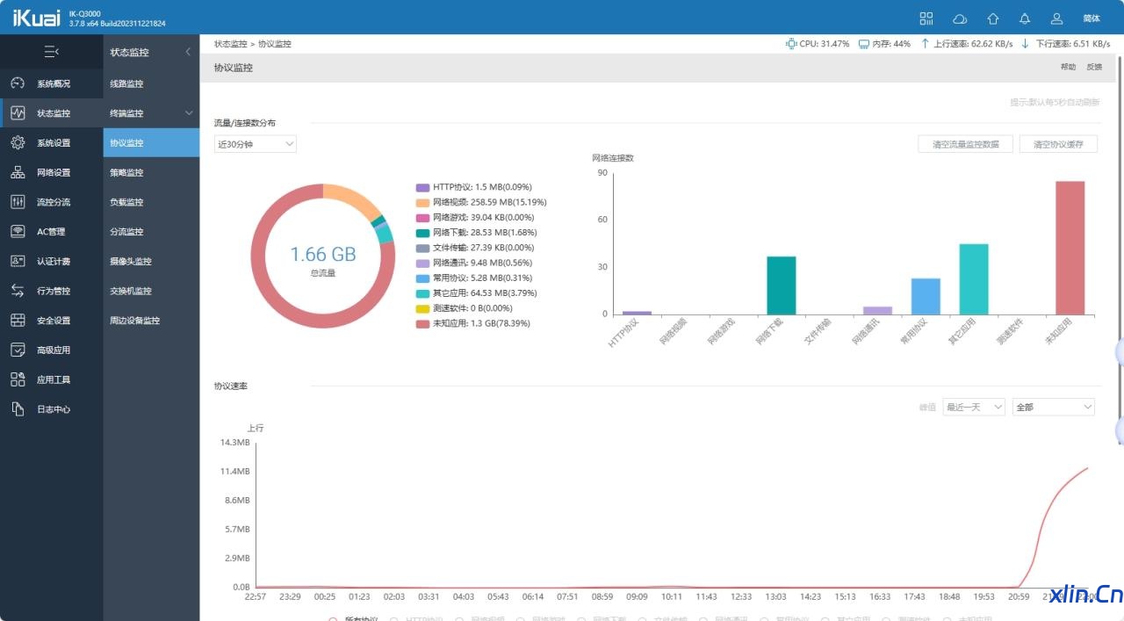Select 策略监控 in the submenu
Image resolution: width=1124 pixels, height=621 pixels.
point(152,172)
